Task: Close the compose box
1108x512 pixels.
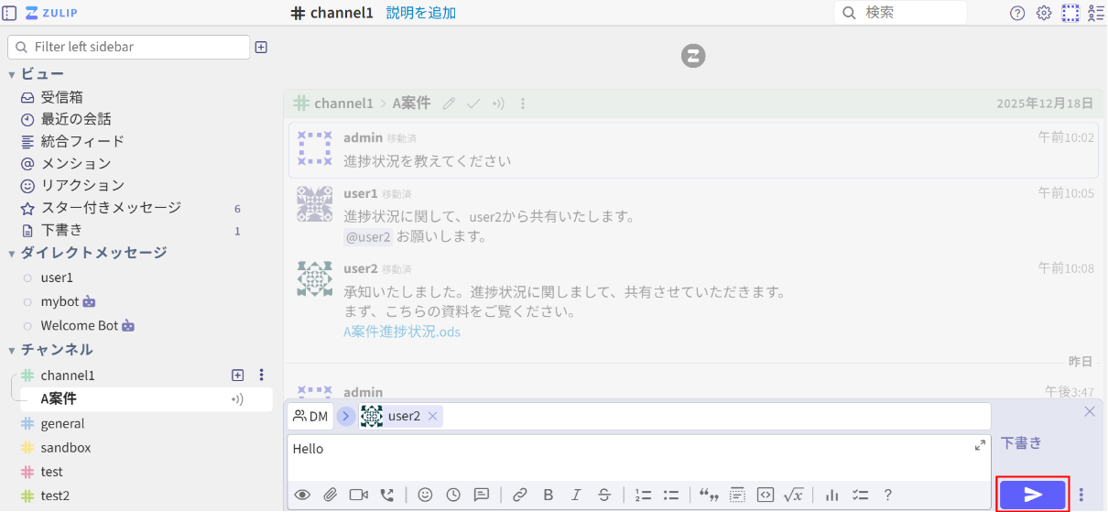Action: coord(1090,411)
